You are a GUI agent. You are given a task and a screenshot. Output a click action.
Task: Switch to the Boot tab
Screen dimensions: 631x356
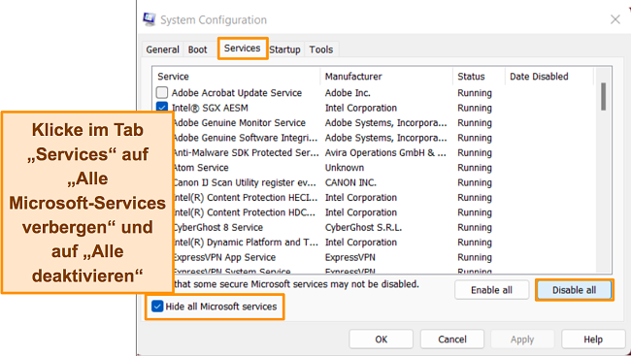point(197,49)
